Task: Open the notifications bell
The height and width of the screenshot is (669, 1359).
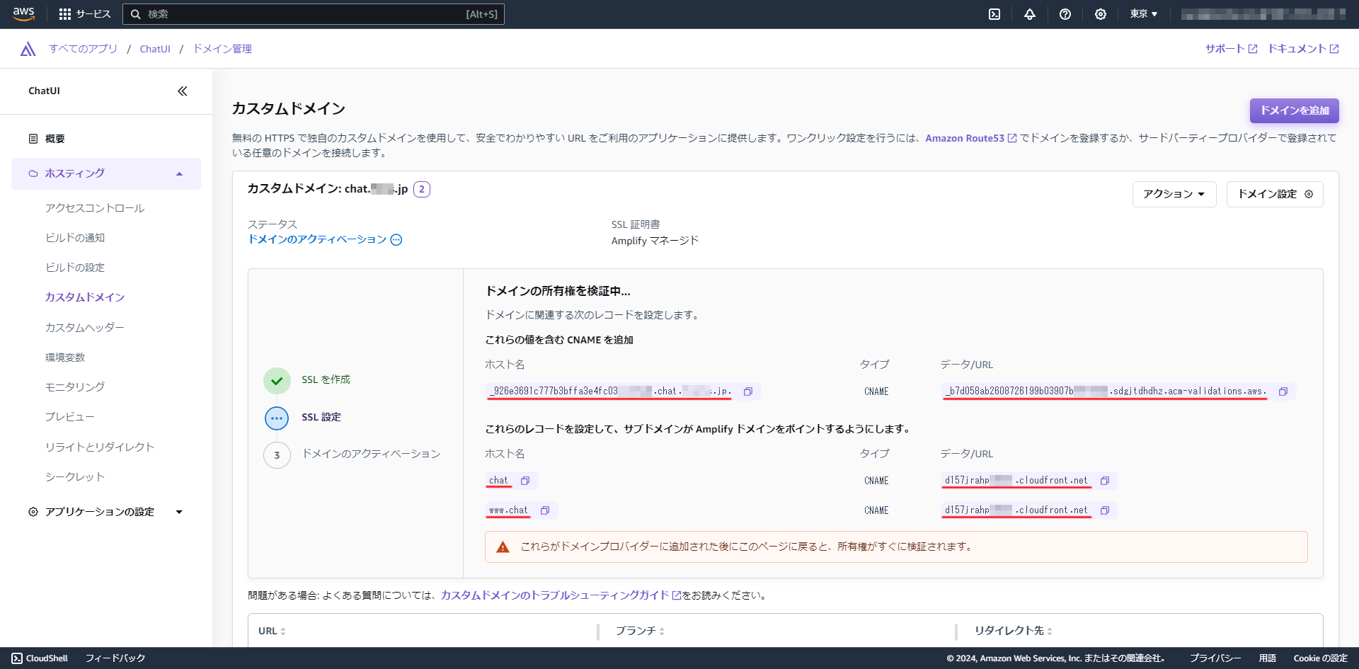Action: click(1030, 14)
